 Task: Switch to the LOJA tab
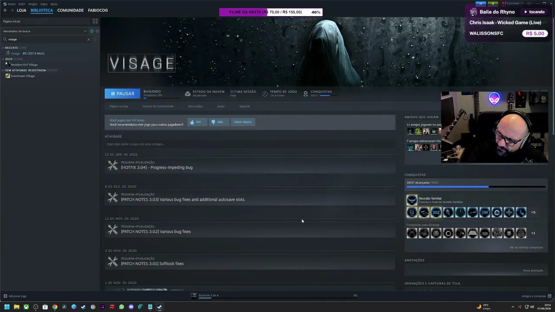(x=22, y=10)
